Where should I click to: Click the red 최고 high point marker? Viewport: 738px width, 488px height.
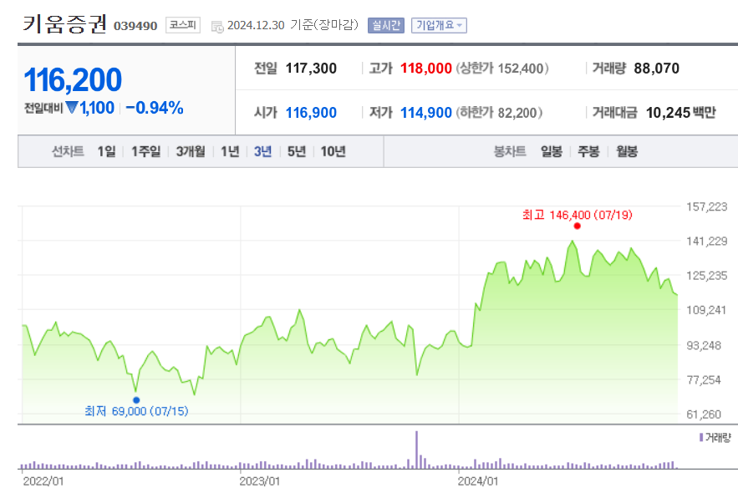coord(577,226)
